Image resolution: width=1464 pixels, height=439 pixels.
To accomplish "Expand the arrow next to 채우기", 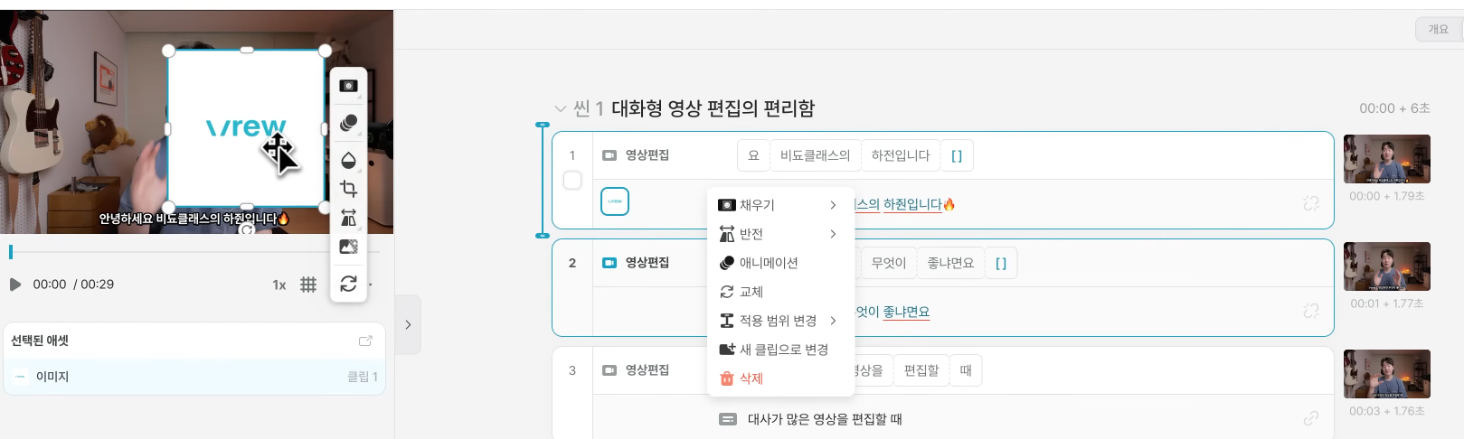I will click(833, 205).
